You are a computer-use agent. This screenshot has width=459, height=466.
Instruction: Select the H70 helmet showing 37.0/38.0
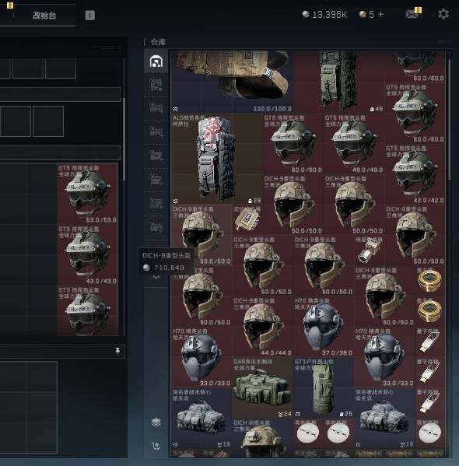pyautogui.click(x=323, y=327)
